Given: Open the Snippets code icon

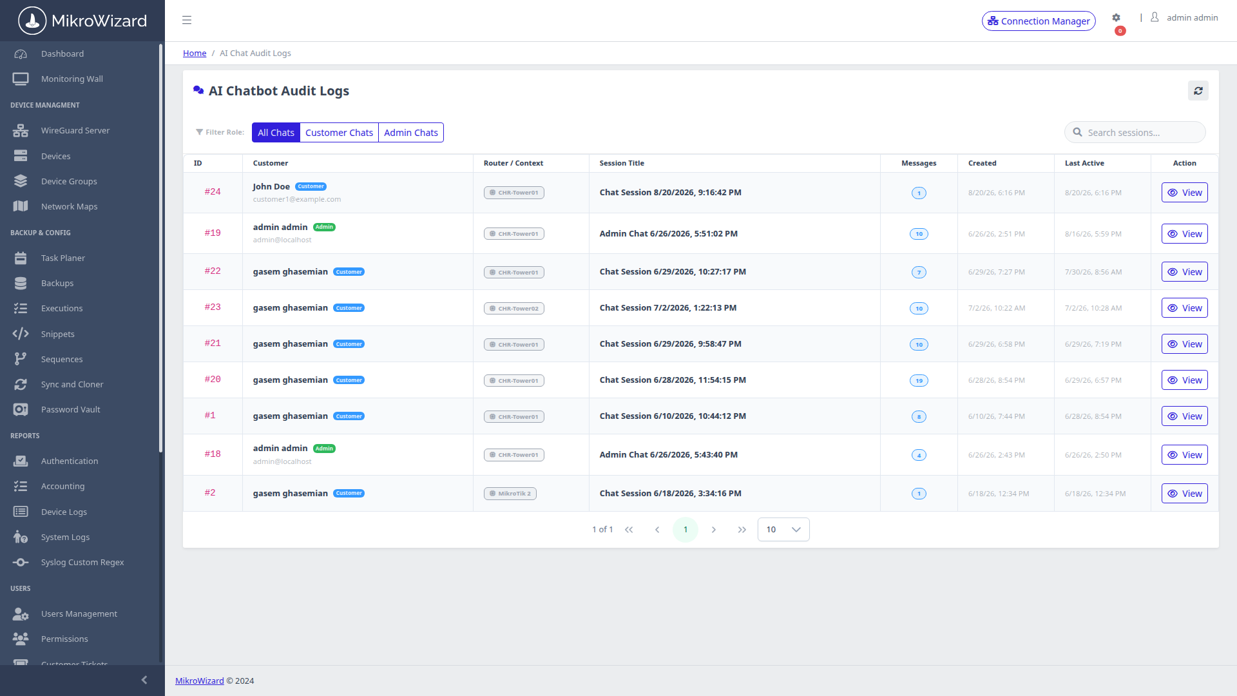Looking at the screenshot, I should pyautogui.click(x=21, y=334).
